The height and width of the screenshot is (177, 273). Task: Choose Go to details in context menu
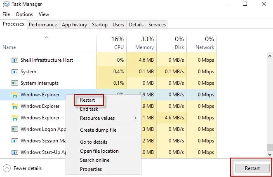pyautogui.click(x=94, y=142)
